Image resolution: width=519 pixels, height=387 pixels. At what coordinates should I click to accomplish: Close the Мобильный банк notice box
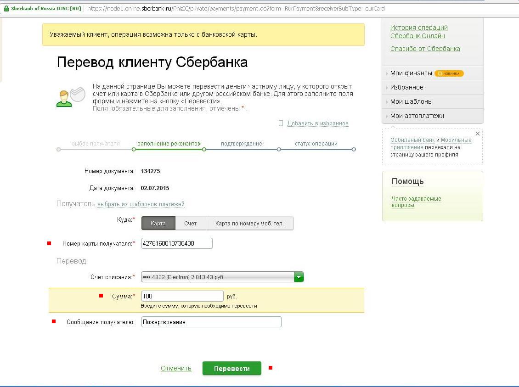(477, 134)
